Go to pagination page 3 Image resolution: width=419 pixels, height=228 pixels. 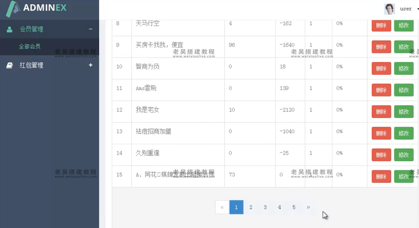265,207
